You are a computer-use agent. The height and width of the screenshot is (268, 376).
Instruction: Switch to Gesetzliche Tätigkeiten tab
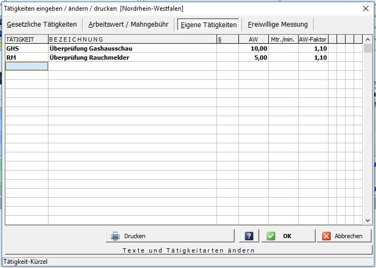42,25
